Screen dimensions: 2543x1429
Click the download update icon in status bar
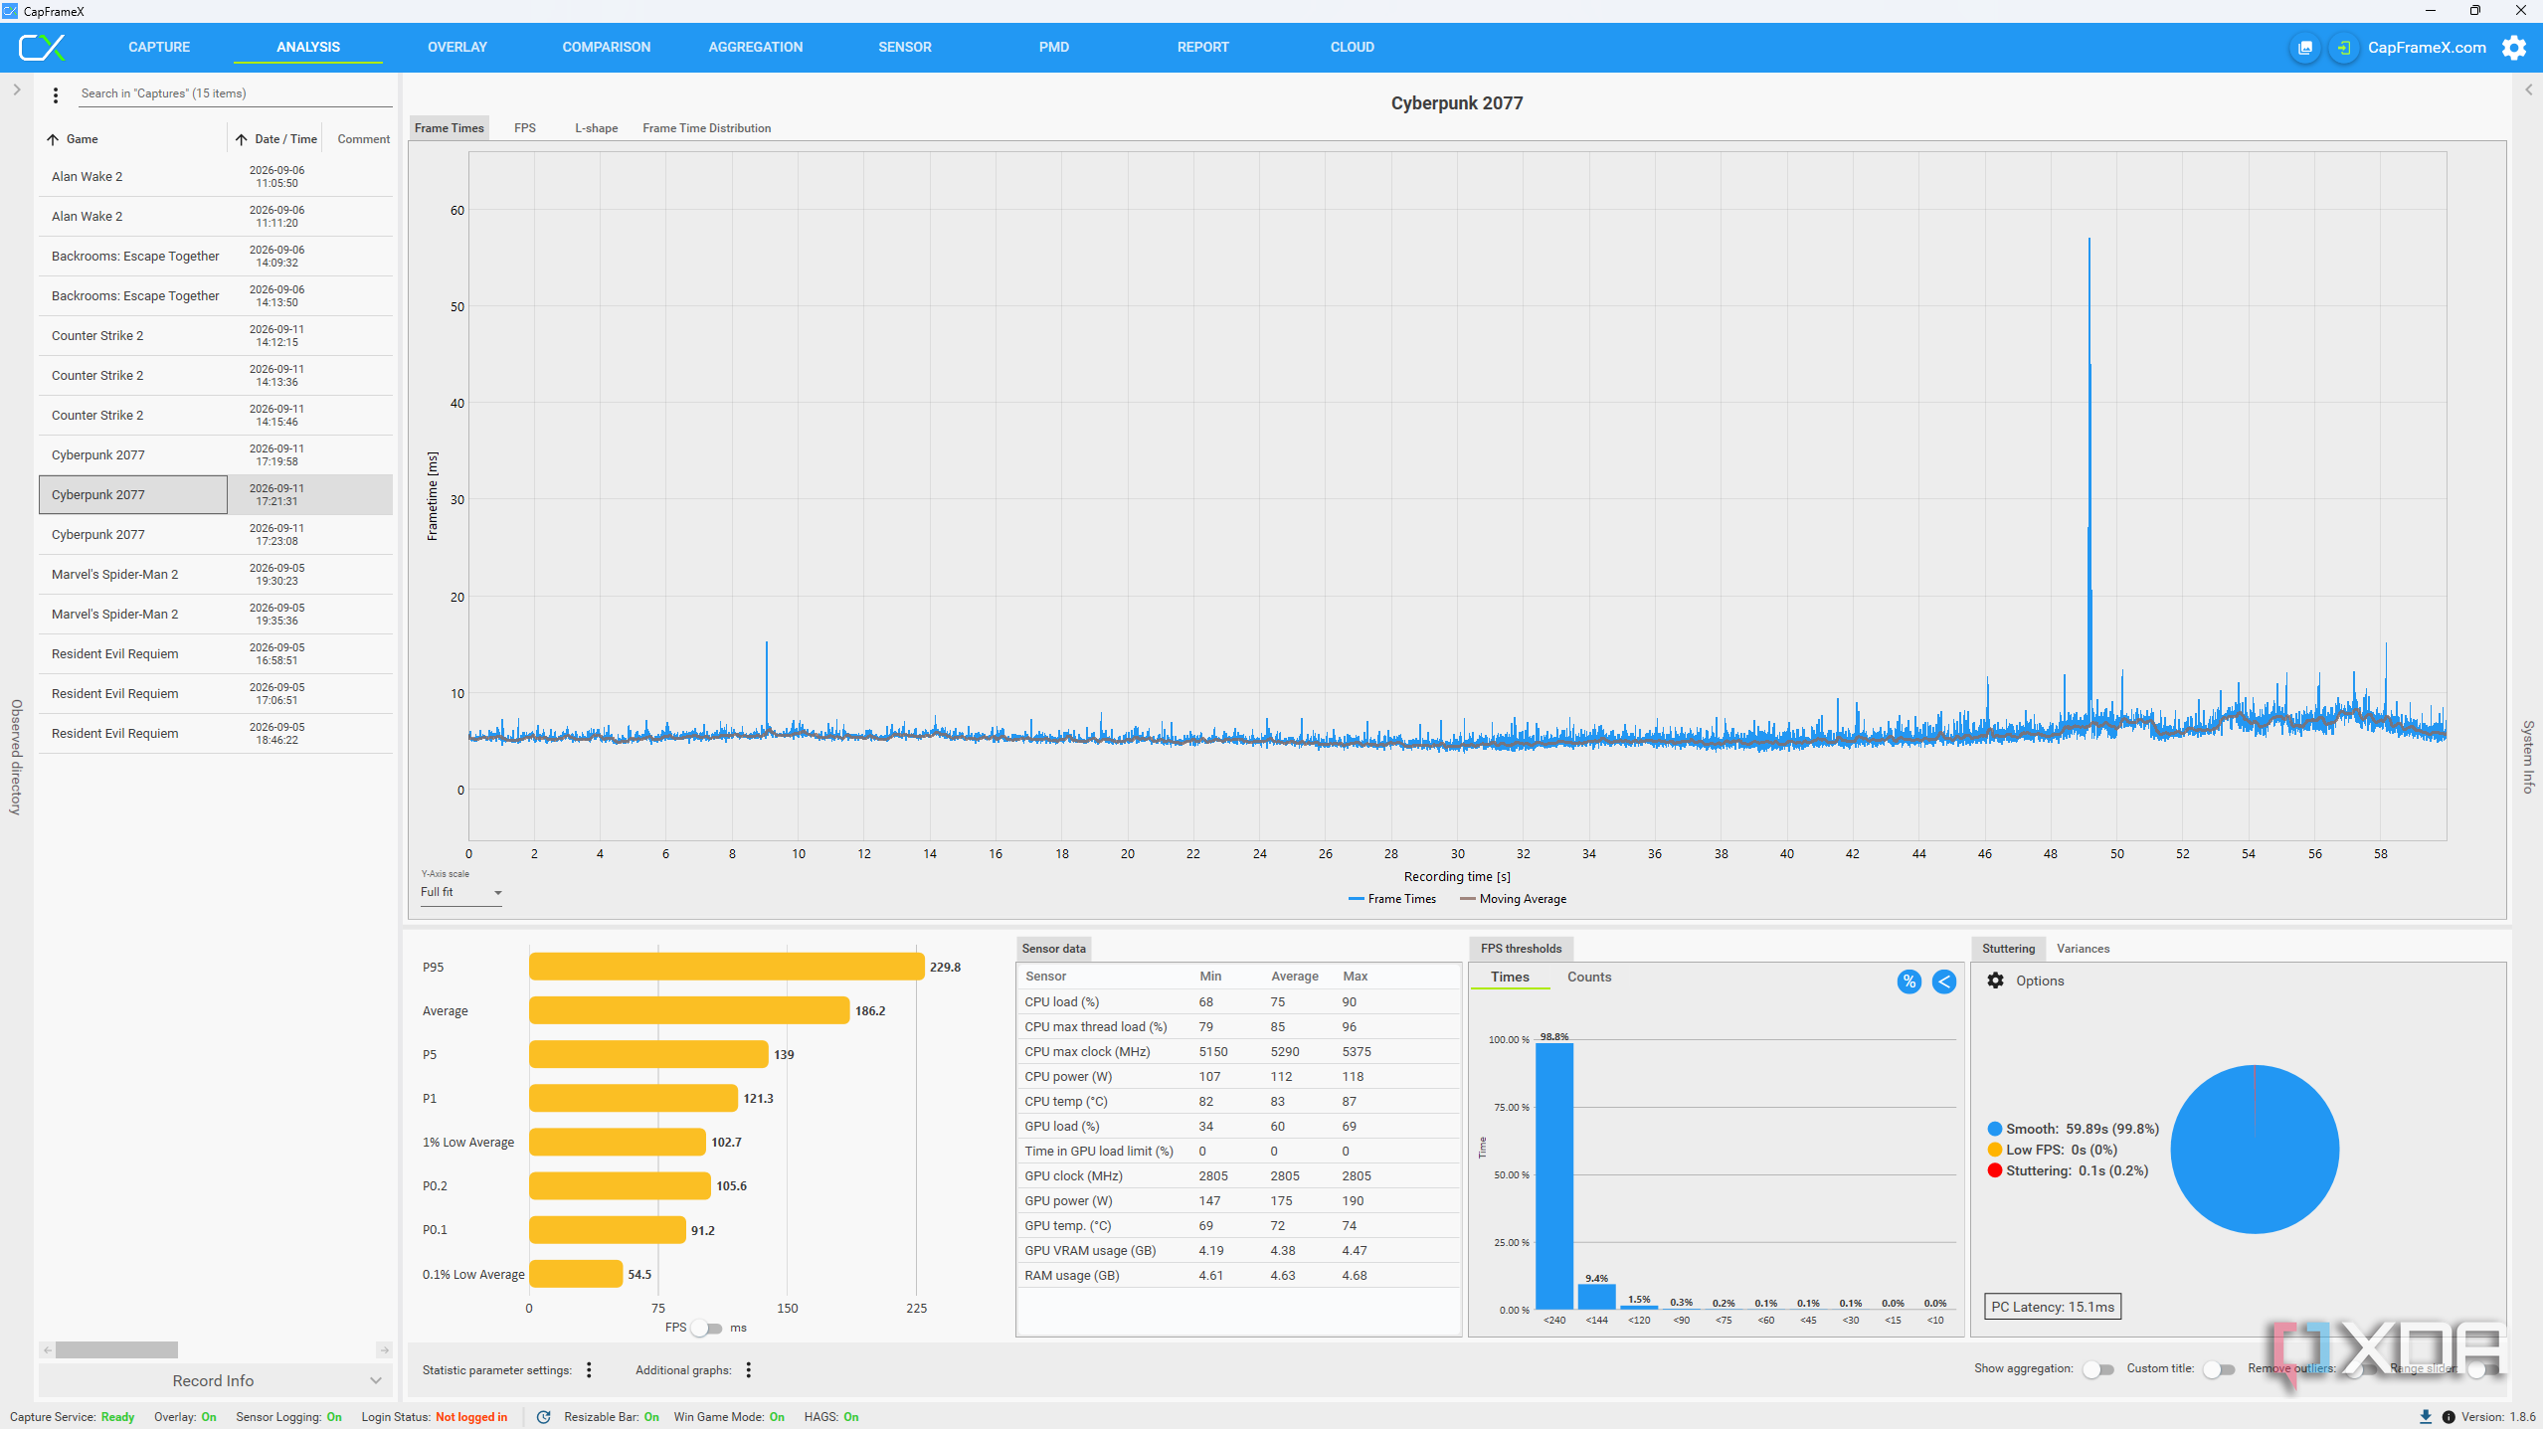pyautogui.click(x=2425, y=1417)
